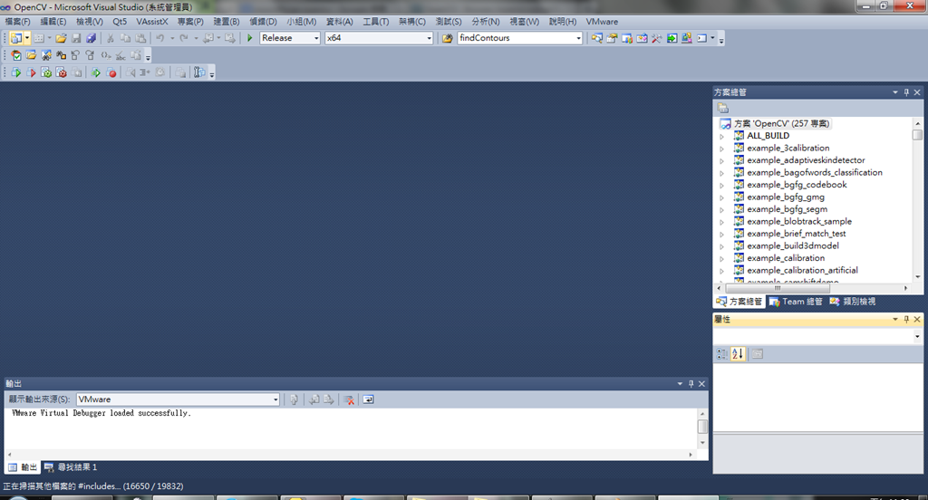The width and height of the screenshot is (928, 500).
Task: Open the findContours search dropdown
Action: click(579, 38)
